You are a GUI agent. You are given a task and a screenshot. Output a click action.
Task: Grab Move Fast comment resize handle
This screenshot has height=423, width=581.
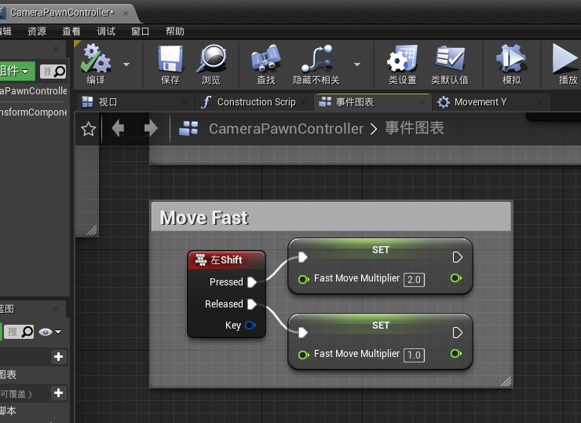[x=506, y=381]
